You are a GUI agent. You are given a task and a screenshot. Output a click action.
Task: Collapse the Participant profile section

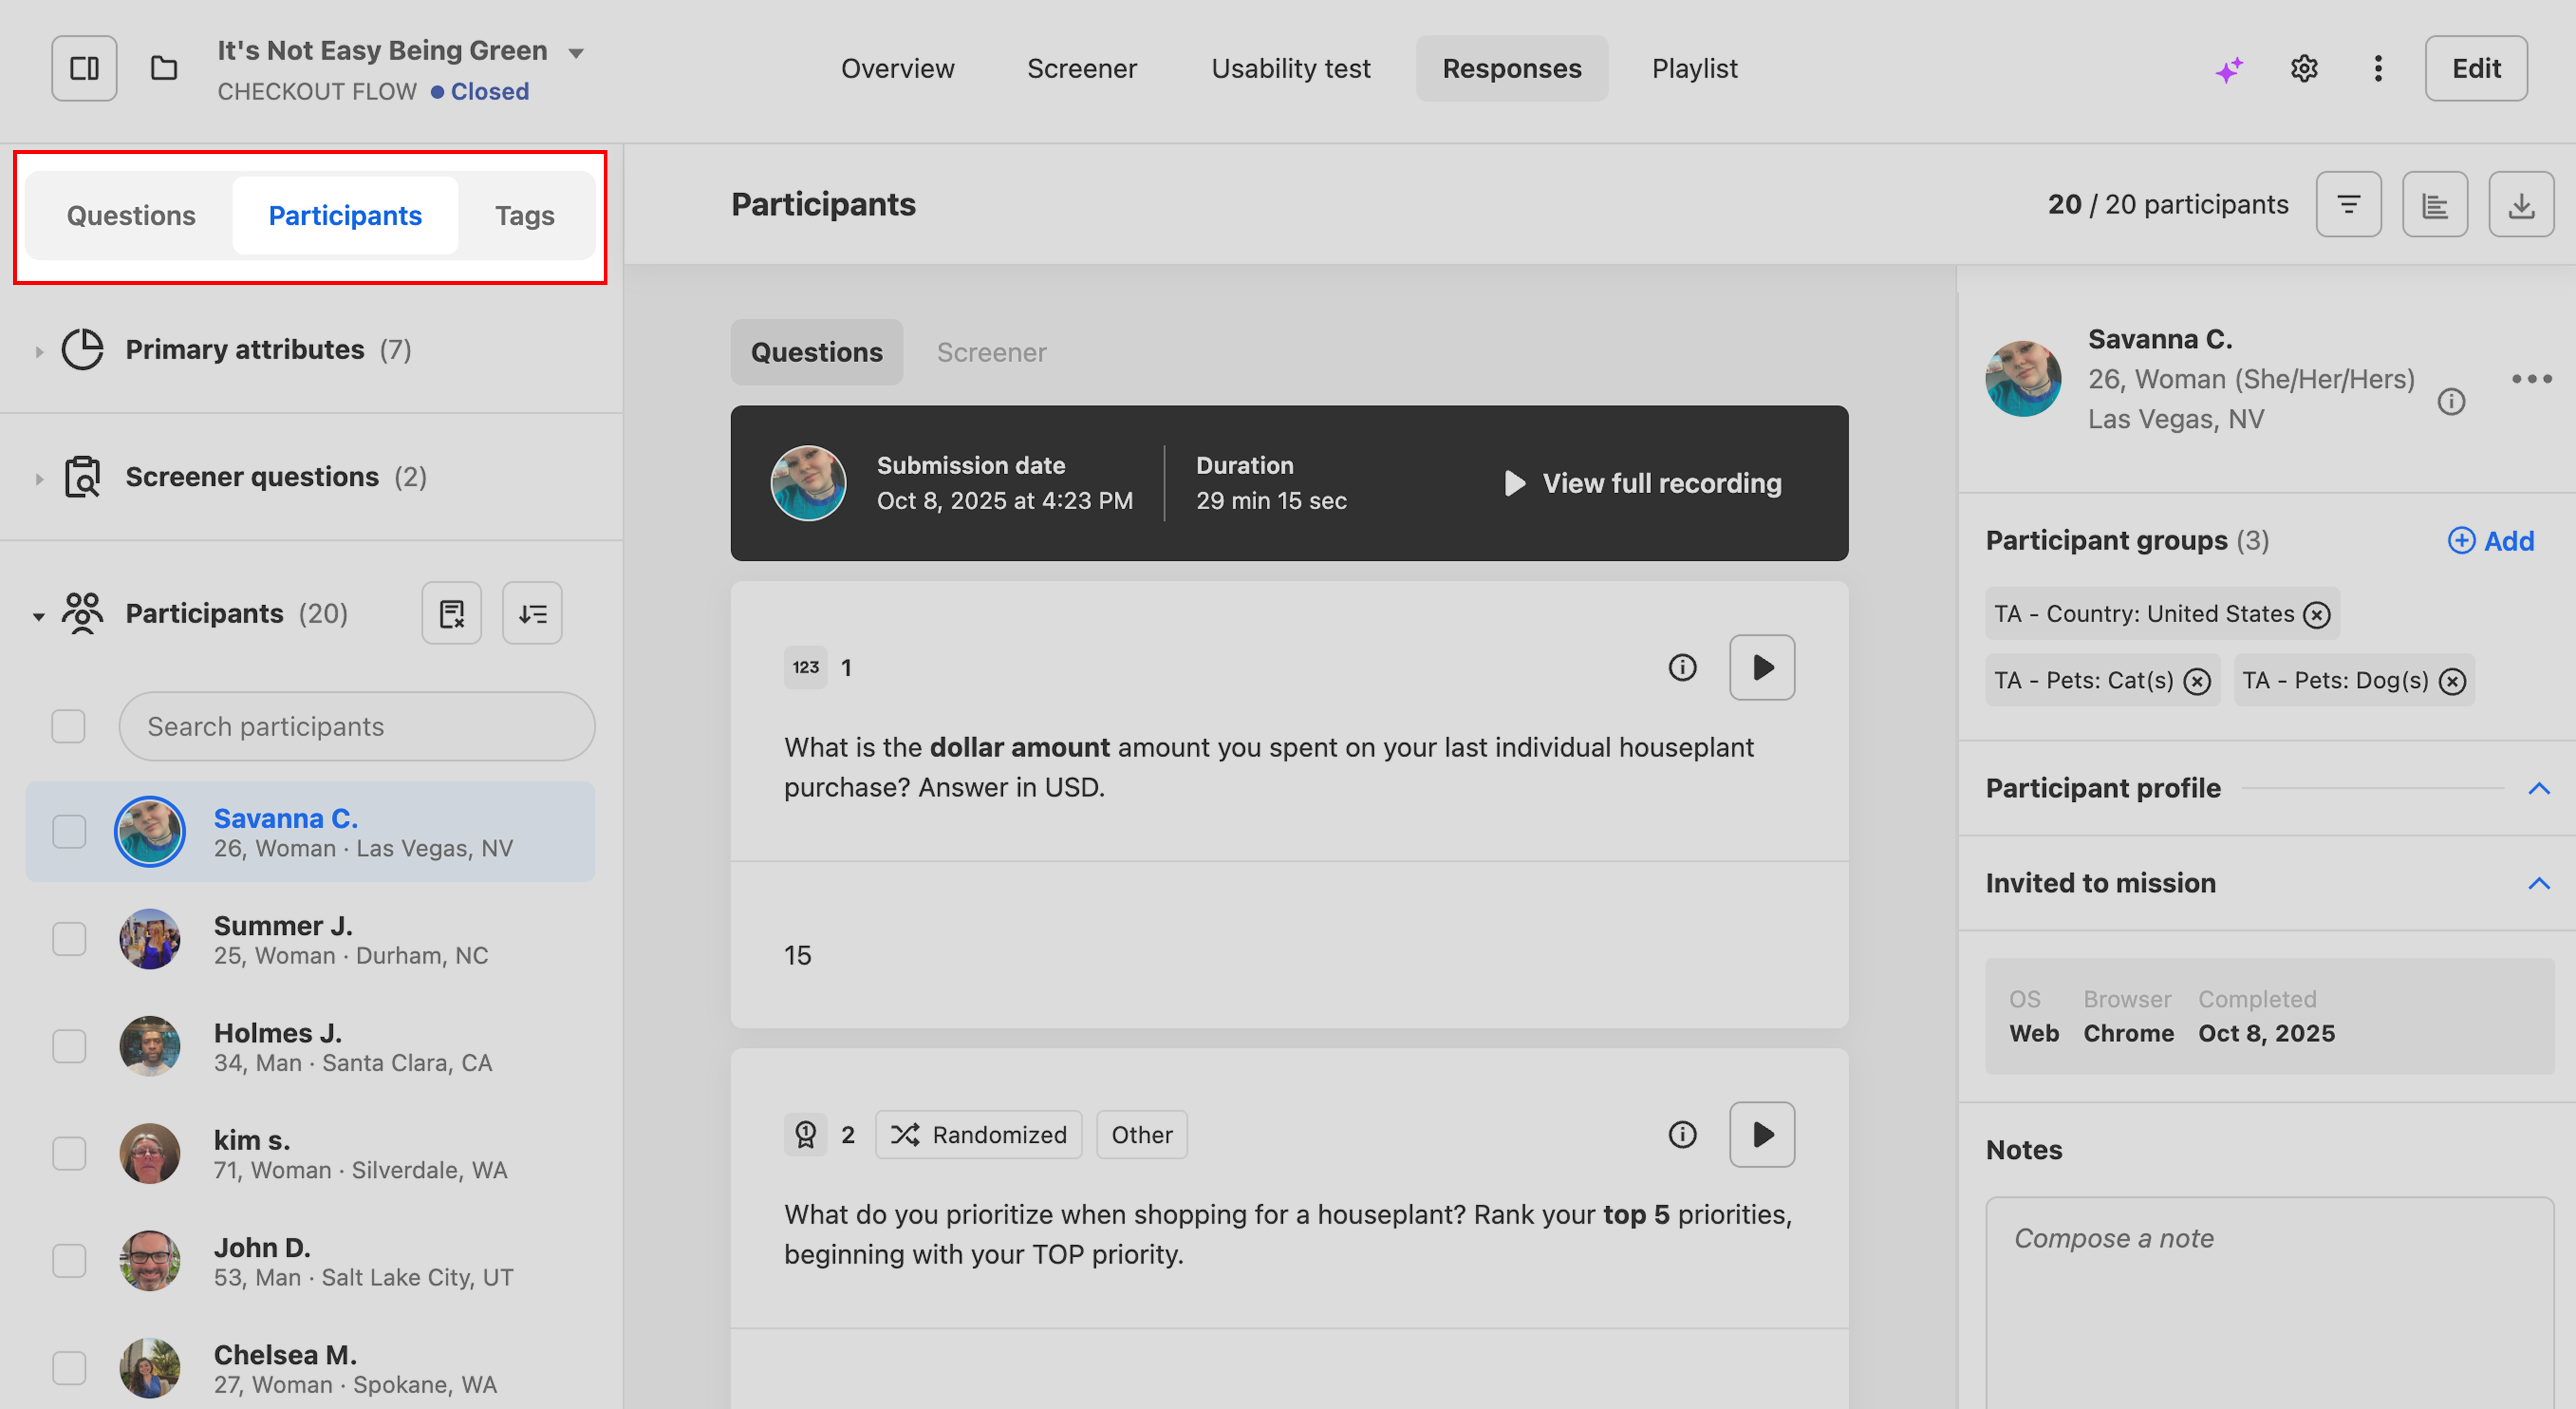coord(2538,789)
